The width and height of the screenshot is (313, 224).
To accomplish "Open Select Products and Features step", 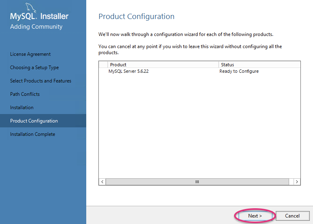I will tap(40, 81).
